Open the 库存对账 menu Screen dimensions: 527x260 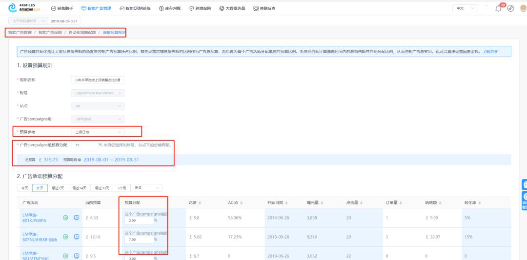[170, 8]
